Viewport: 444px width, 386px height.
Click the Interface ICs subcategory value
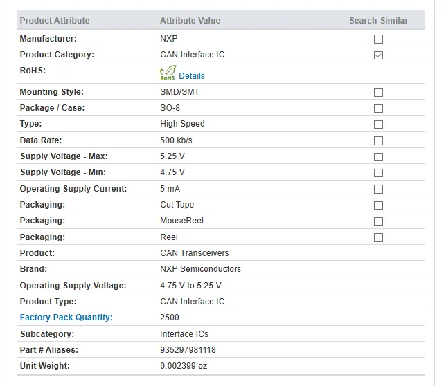pos(184,334)
